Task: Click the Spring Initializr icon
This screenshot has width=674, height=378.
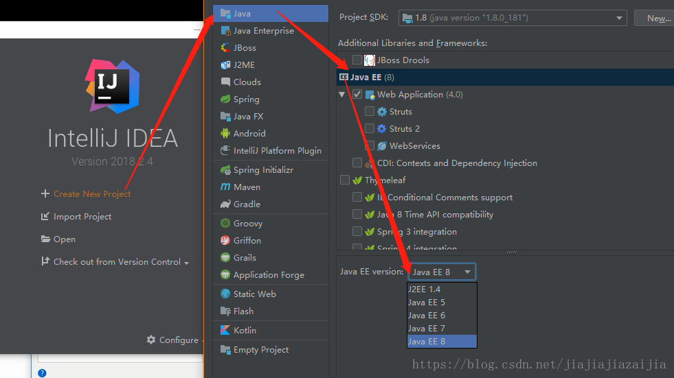Action: click(225, 170)
